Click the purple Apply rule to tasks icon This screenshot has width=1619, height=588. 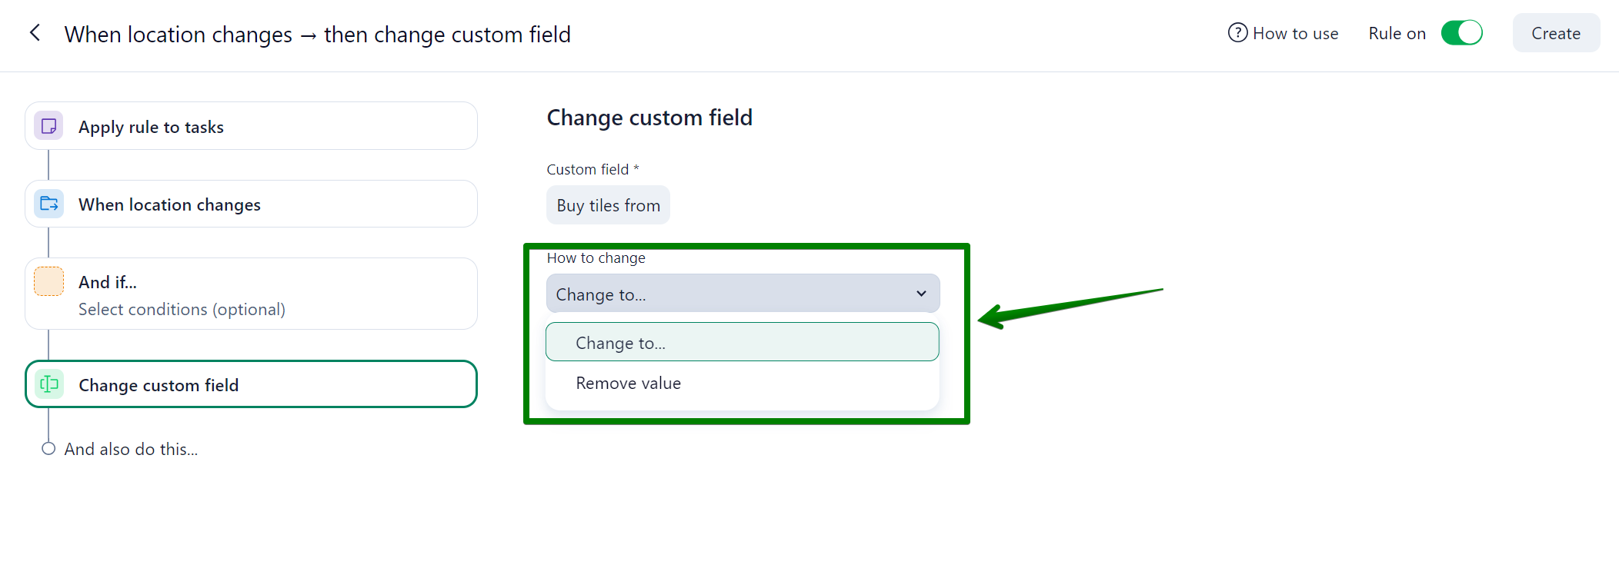pos(49,126)
